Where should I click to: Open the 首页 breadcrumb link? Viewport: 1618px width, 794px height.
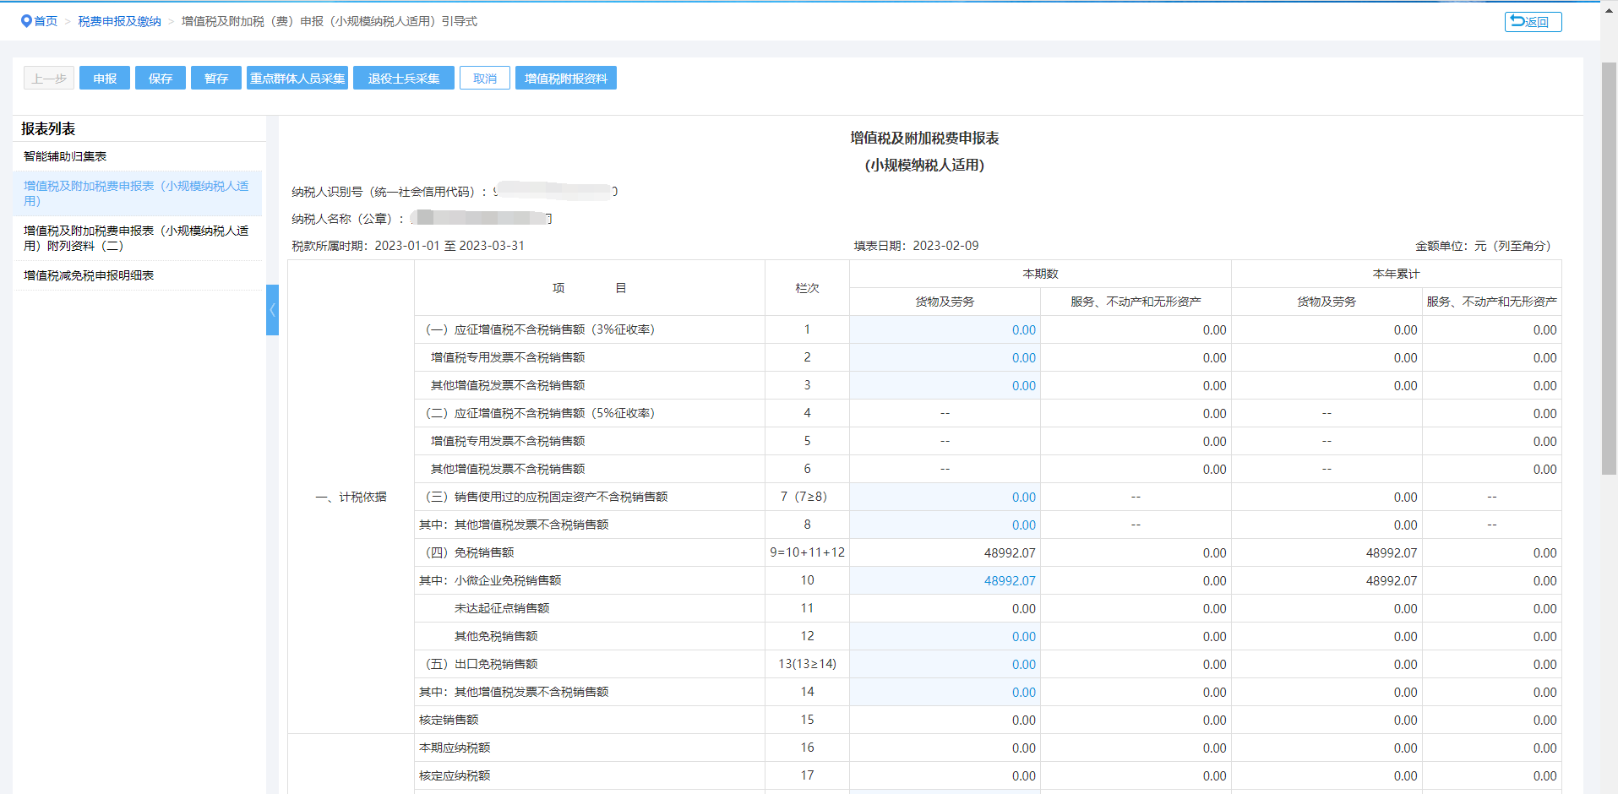46,21
